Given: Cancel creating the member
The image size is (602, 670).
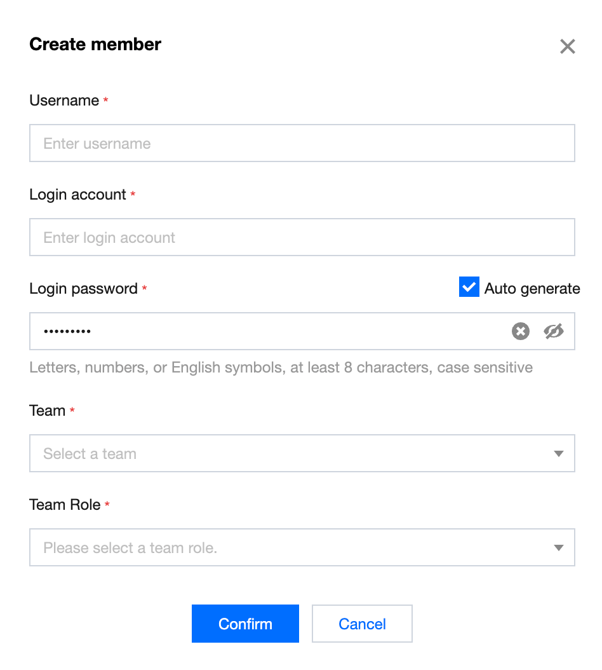Looking at the screenshot, I should click(x=362, y=624).
